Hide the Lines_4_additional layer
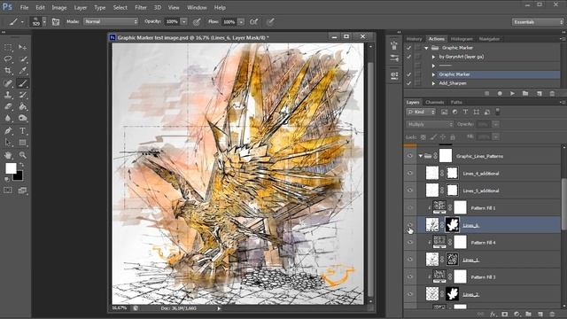Screen dimensions: 567x319 tap(409, 174)
